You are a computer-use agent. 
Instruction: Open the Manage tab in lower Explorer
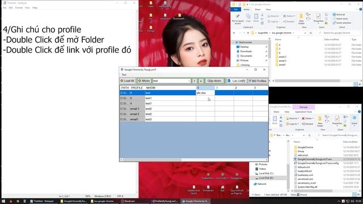click(303, 107)
